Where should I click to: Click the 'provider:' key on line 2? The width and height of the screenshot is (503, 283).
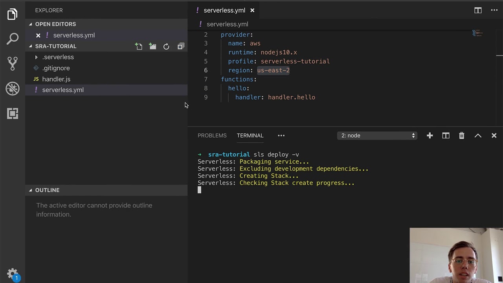(237, 35)
